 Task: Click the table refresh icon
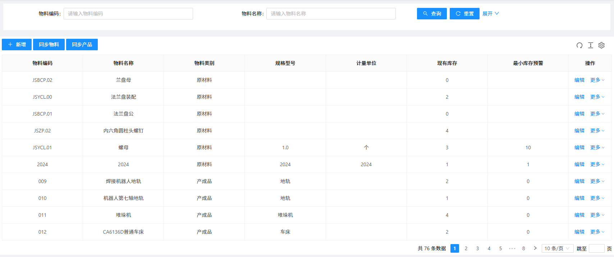click(x=579, y=45)
